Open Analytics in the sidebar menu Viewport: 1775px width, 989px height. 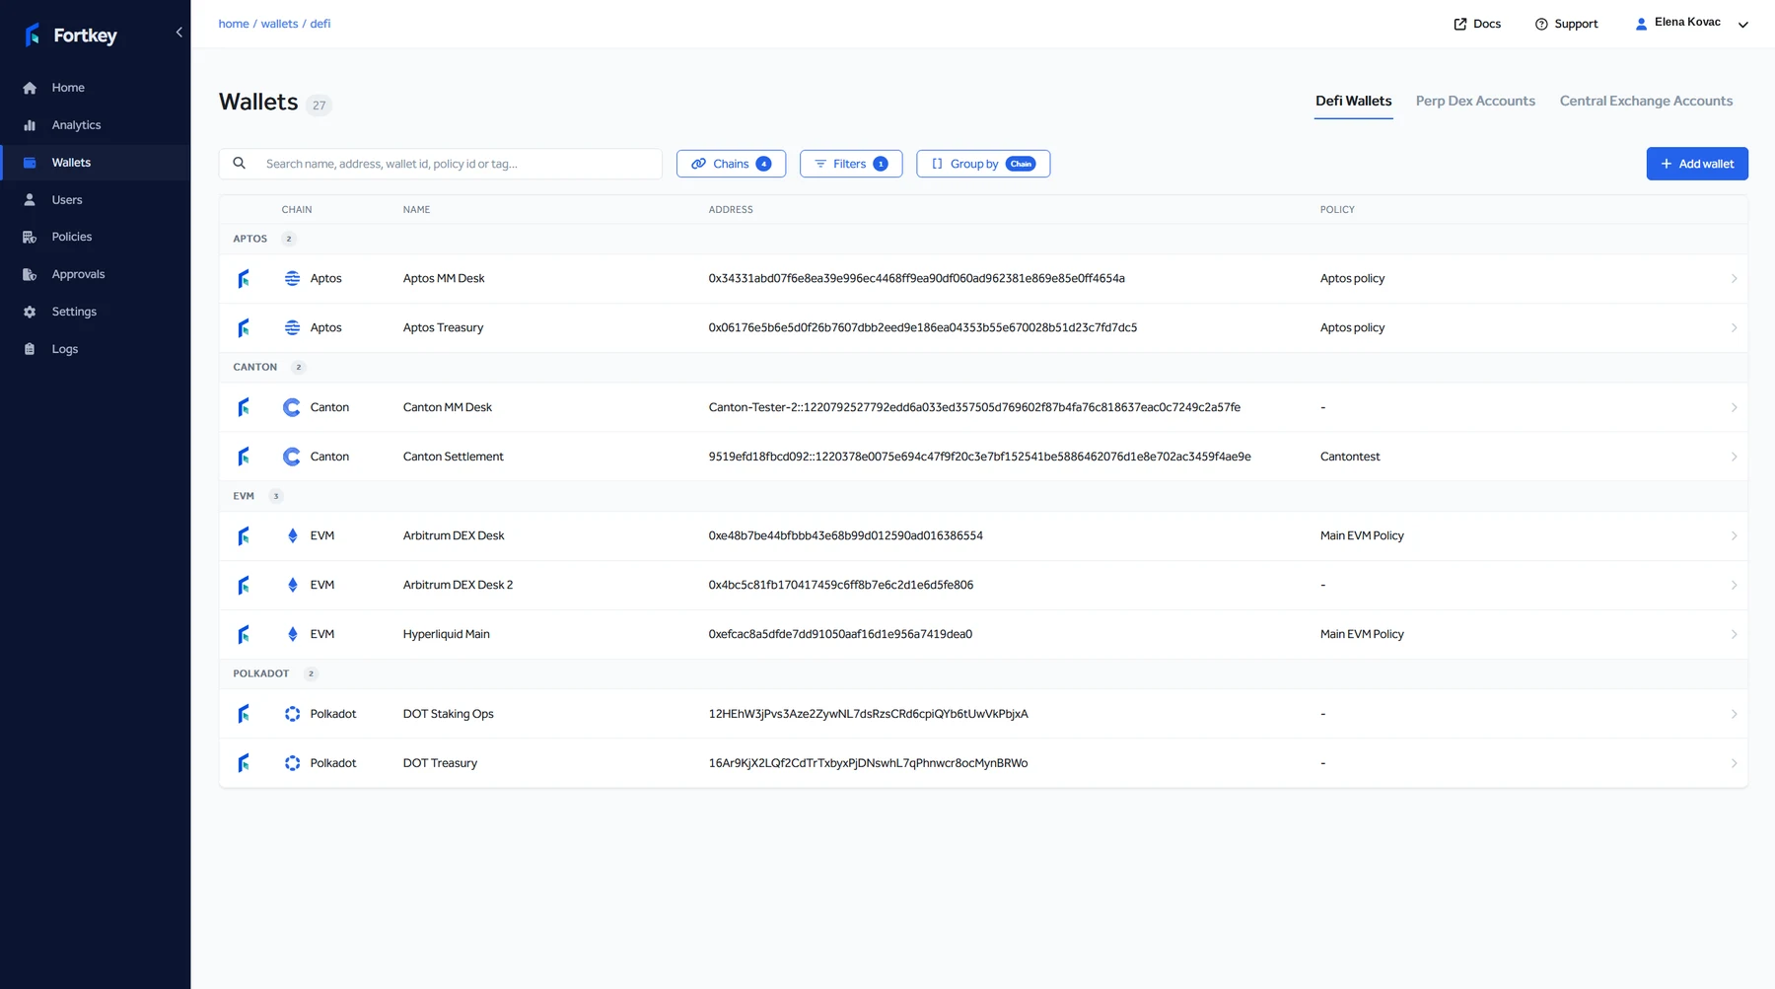[x=76, y=125]
